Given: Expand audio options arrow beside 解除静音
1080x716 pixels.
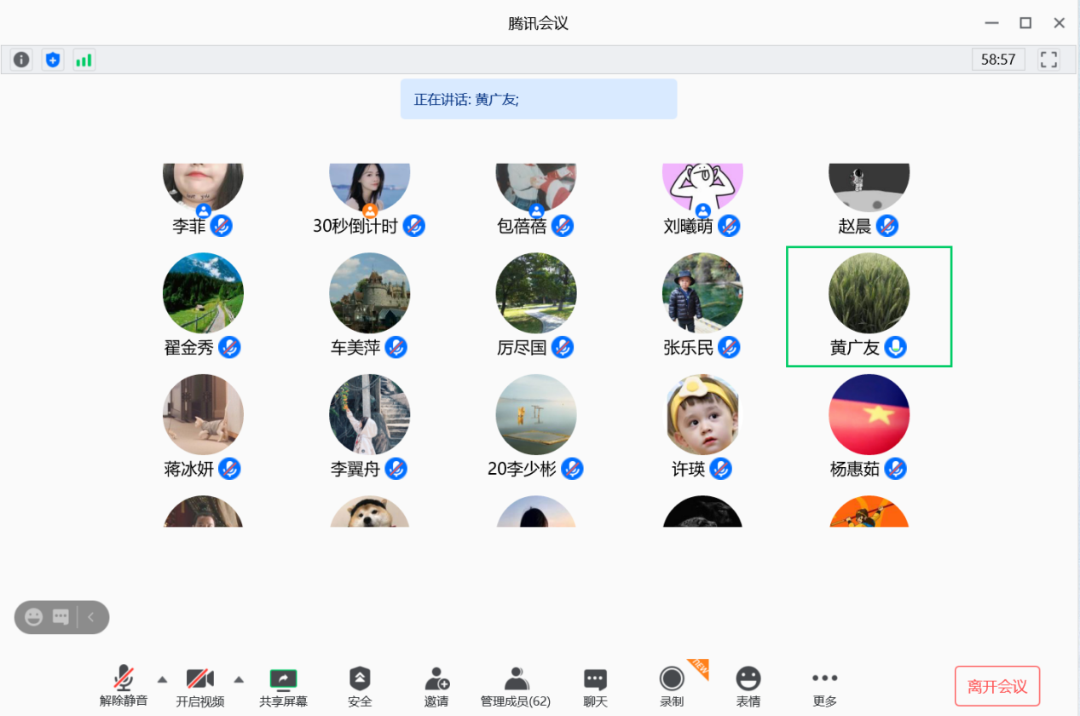Looking at the screenshot, I should [162, 678].
